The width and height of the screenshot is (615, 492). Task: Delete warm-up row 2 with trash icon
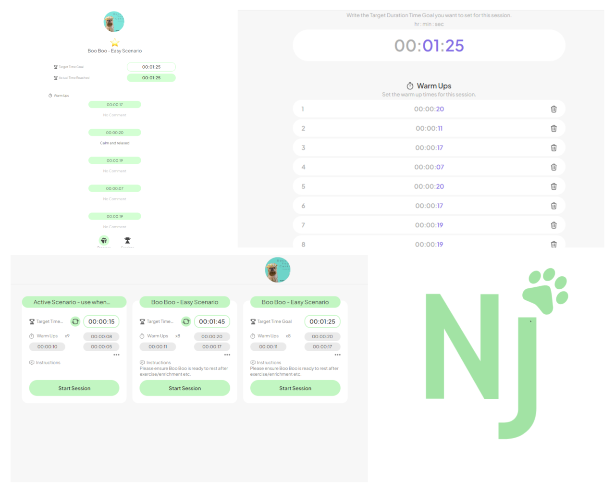(553, 128)
